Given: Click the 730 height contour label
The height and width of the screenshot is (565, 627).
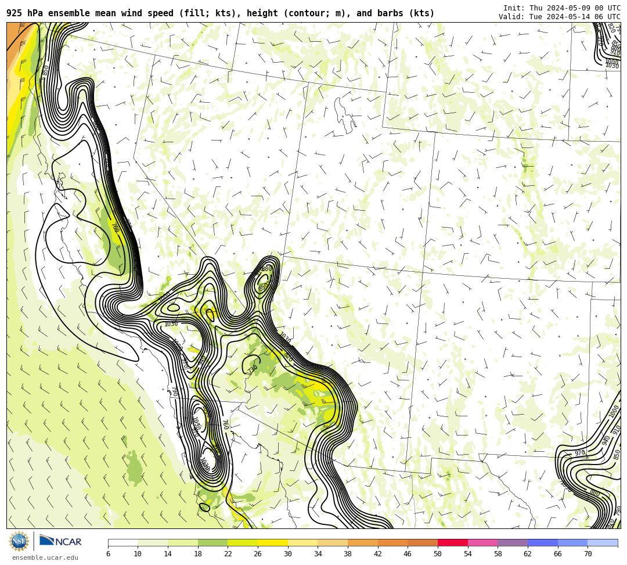Looking at the screenshot, I should coord(253,369).
